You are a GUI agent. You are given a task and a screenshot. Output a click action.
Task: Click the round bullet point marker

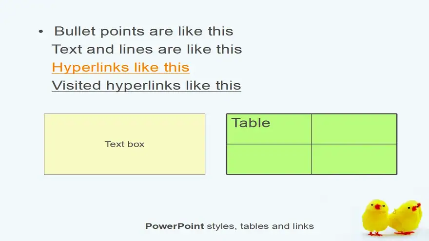[x=41, y=32]
